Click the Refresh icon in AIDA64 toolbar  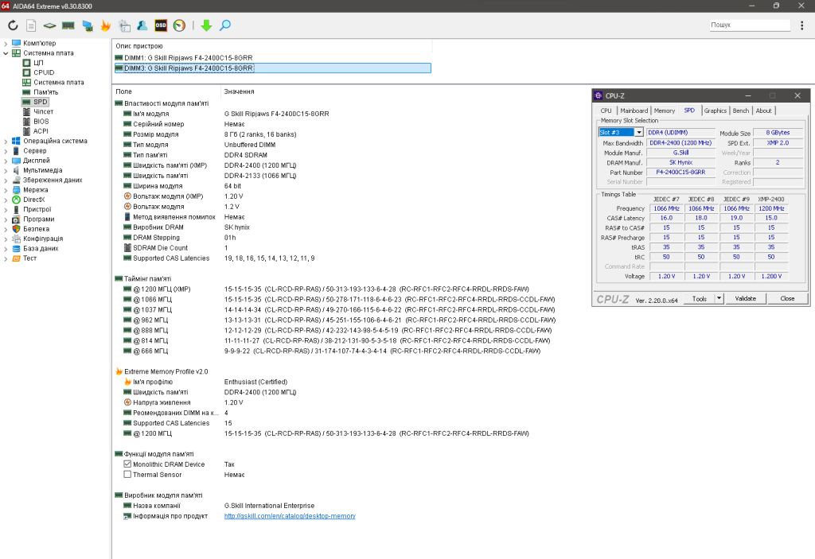point(13,25)
